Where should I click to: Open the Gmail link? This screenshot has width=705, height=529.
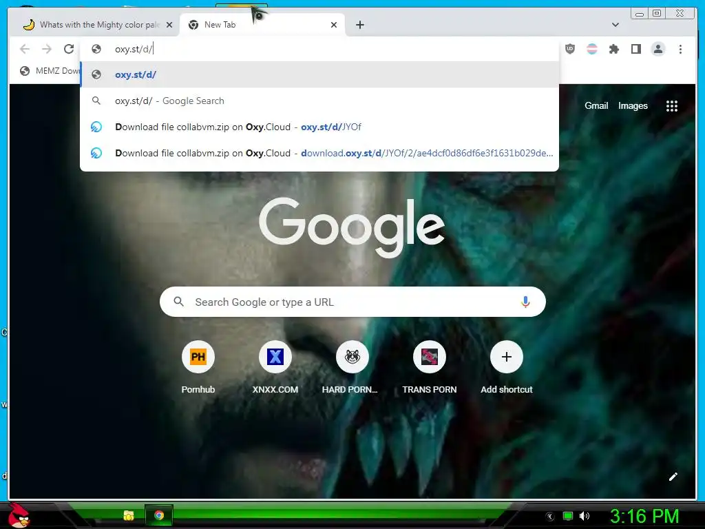point(596,105)
